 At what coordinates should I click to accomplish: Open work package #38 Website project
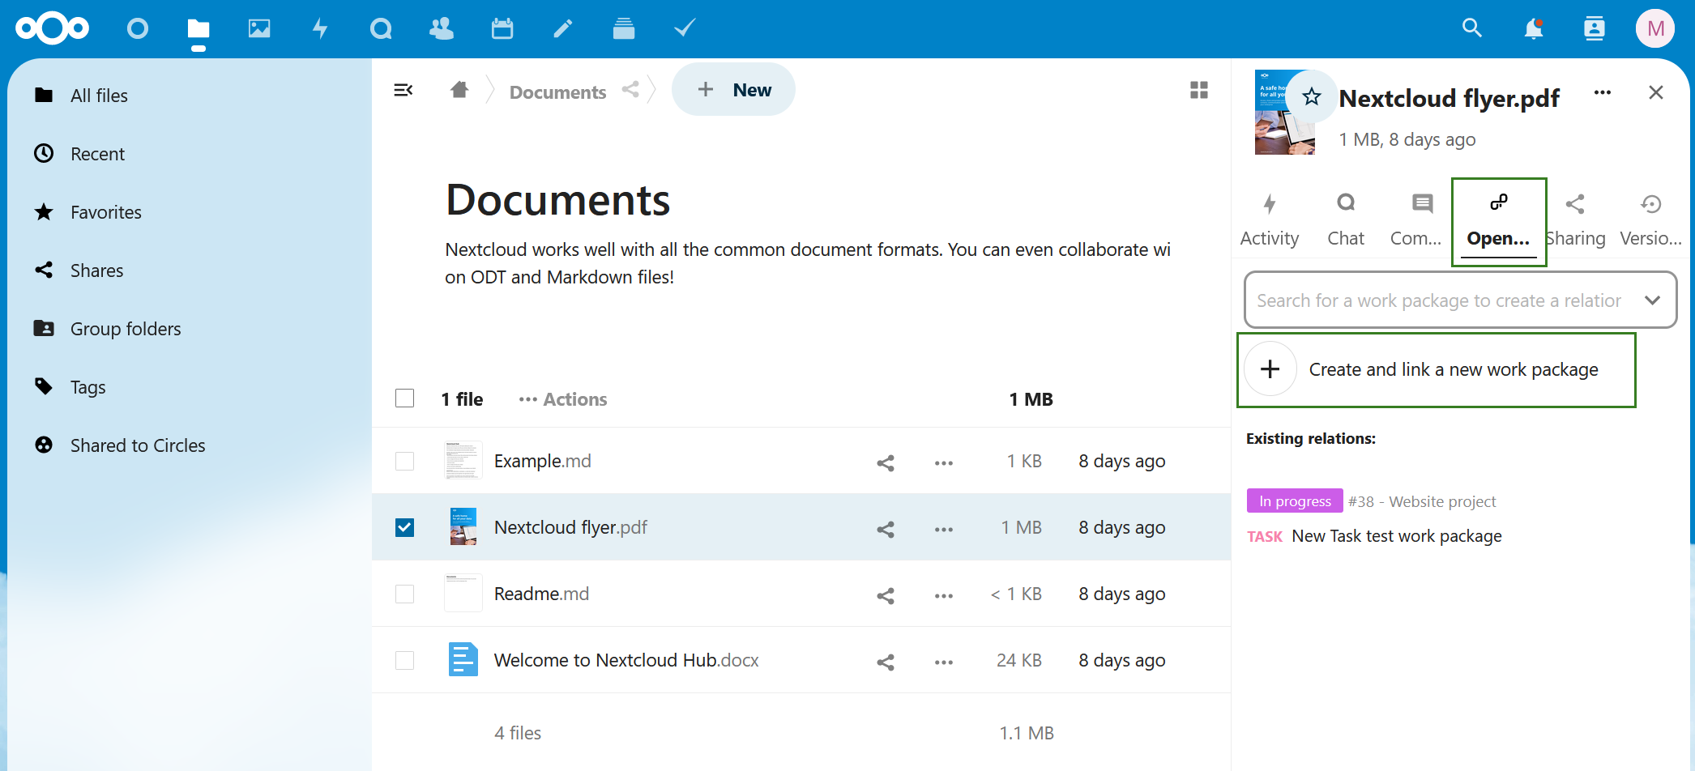pyautogui.click(x=1423, y=501)
